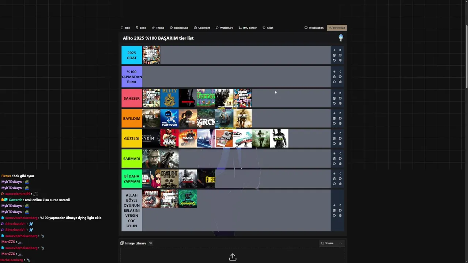Delete the Bİ DAHA YAPMAM row

tap(334, 179)
